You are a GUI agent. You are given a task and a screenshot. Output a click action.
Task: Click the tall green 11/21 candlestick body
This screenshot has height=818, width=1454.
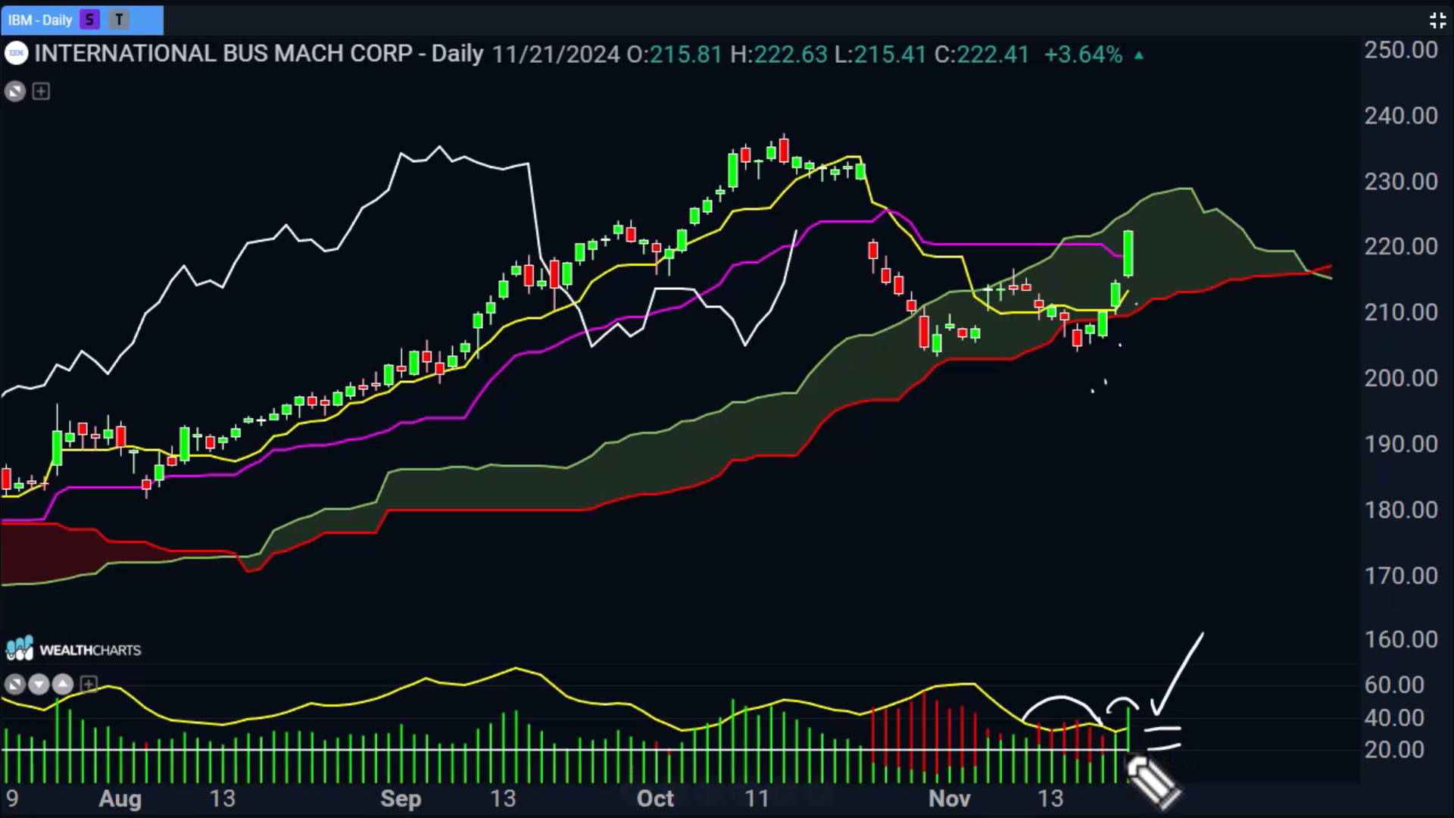1128,254
